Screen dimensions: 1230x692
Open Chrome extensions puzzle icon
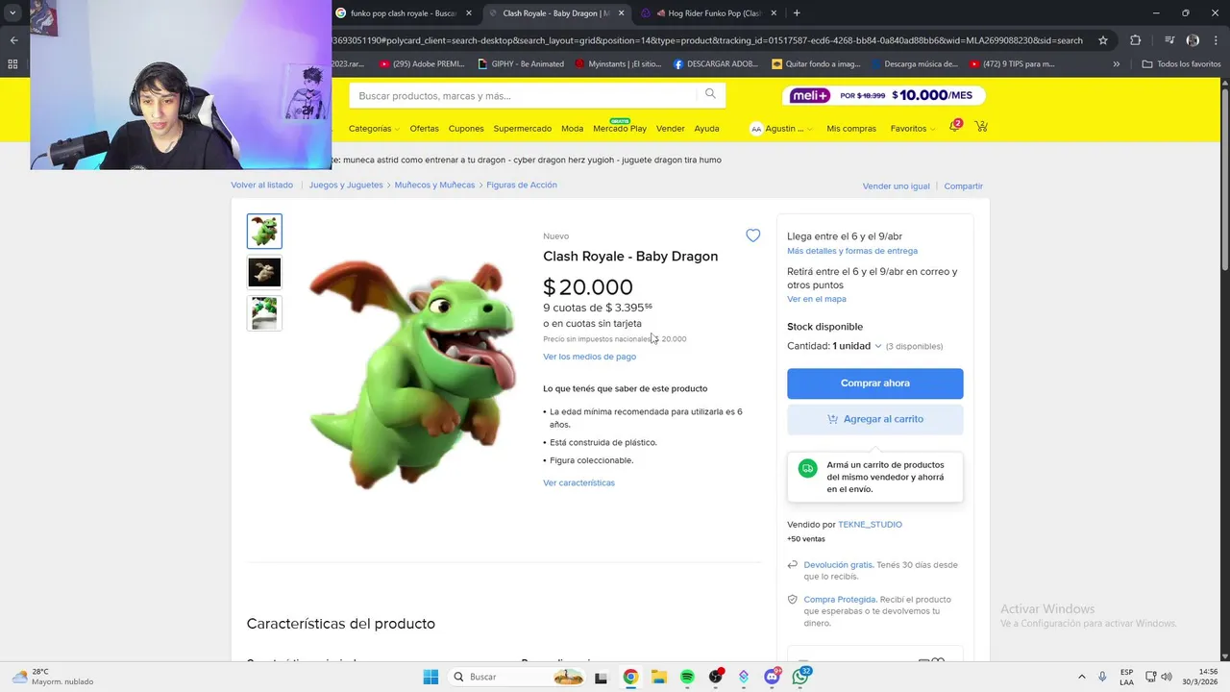coord(1135,40)
